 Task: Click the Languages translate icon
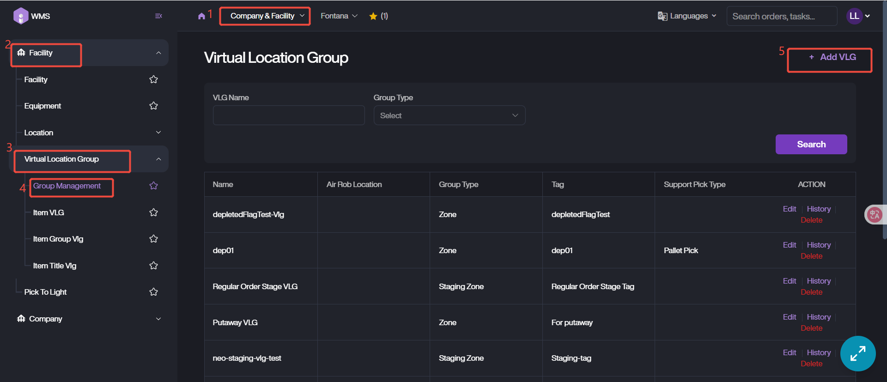pos(662,16)
